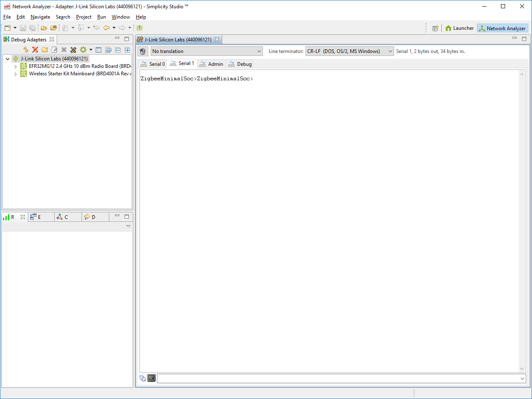Click green gear device configuration icon
Screen dimensions: 532x399
coord(83,50)
